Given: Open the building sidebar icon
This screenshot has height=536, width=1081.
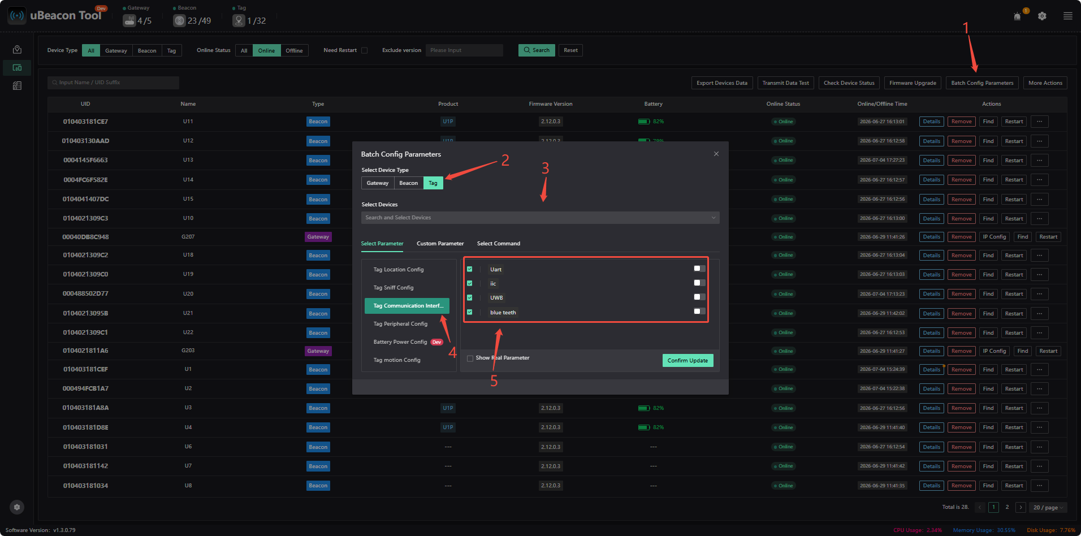Looking at the screenshot, I should coord(17,86).
